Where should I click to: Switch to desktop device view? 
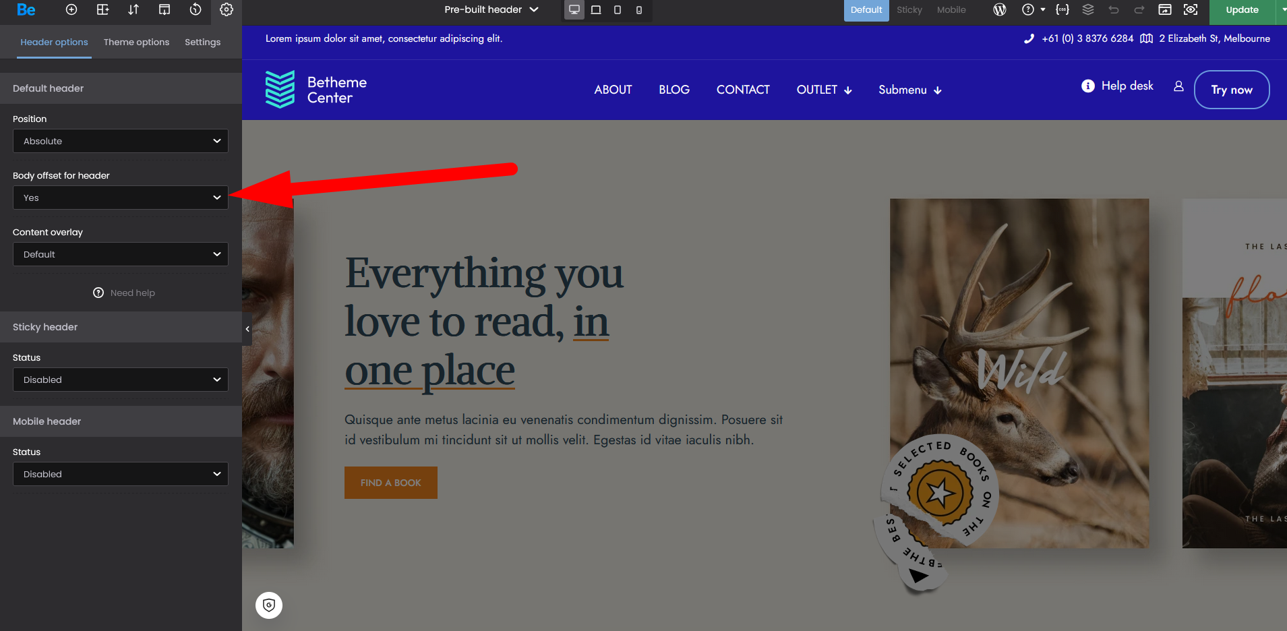pos(574,10)
